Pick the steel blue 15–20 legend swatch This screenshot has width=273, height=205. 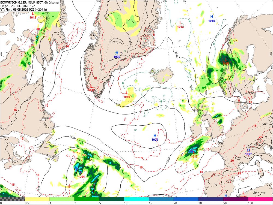161,199
